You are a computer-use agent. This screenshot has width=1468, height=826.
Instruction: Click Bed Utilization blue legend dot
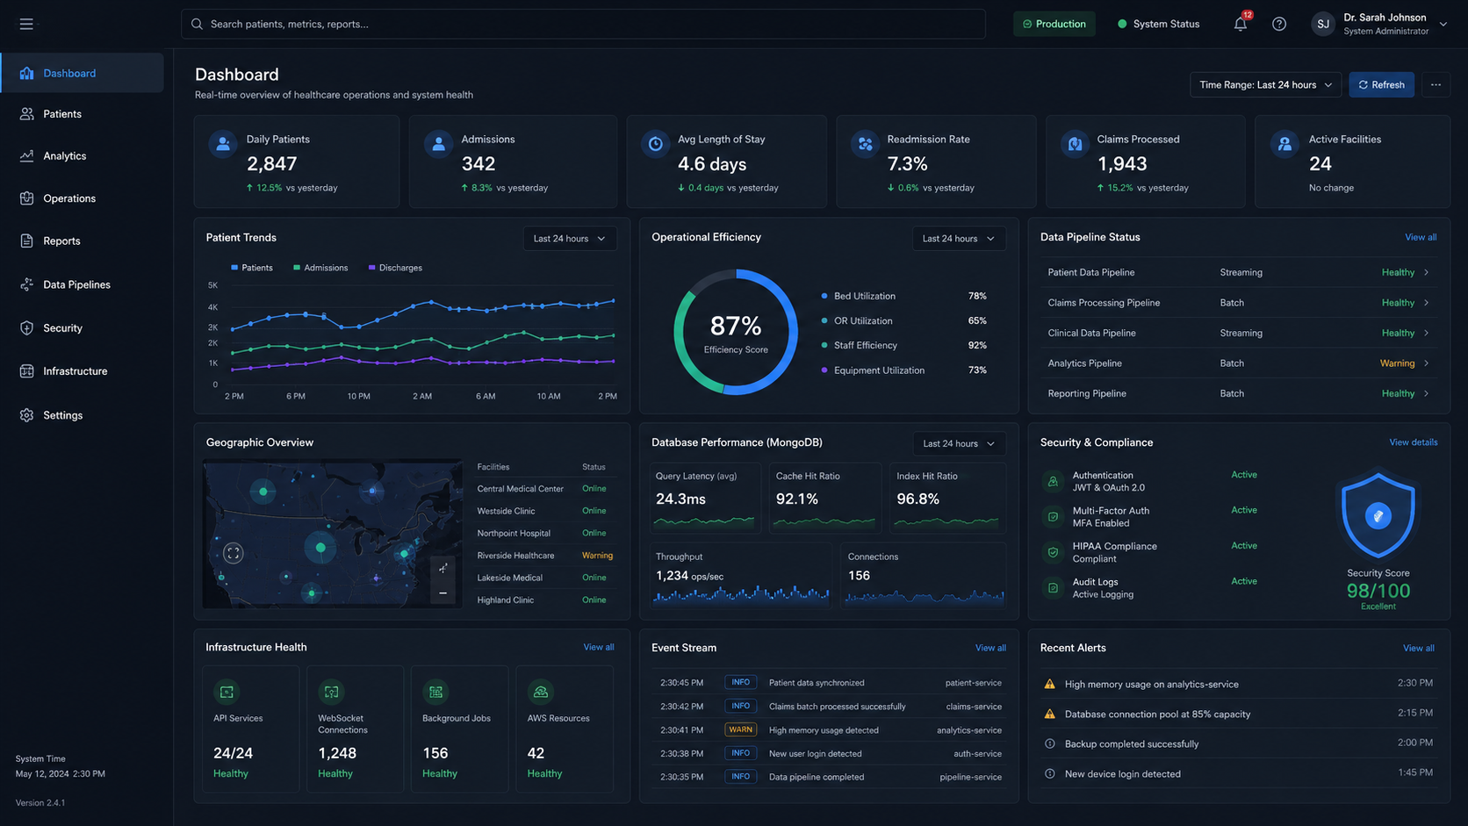coord(824,296)
